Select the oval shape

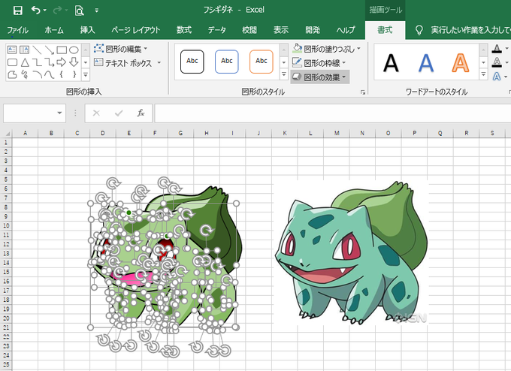(74, 50)
